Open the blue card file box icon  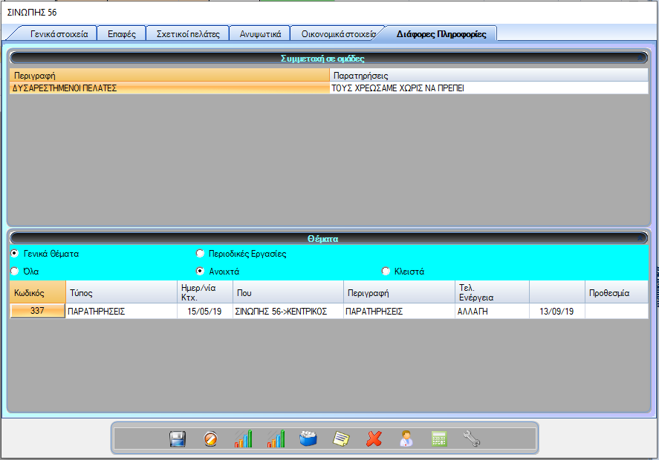308,438
